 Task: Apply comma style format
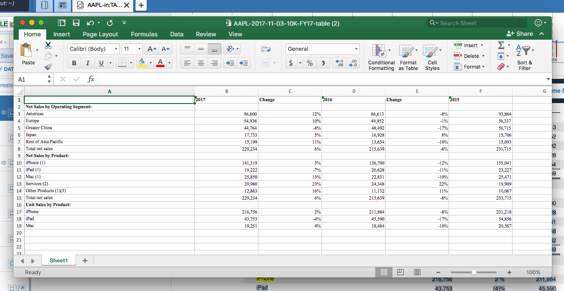323,63
